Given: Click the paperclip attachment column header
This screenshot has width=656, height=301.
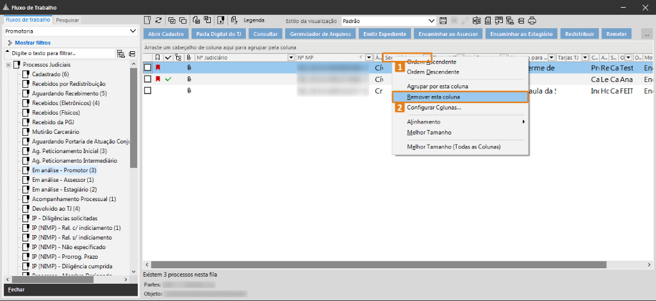Looking at the screenshot, I should (189, 58).
